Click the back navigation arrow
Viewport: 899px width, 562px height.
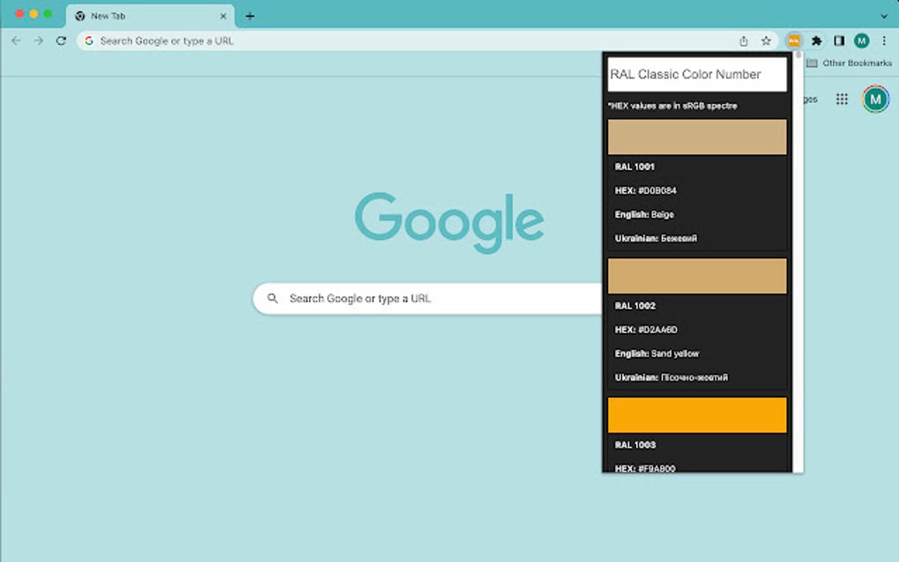point(16,41)
